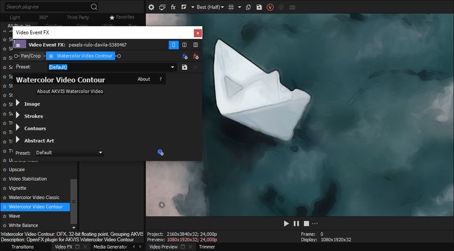Click plug-in list scroll down arrow
Image resolution: width=454 pixels, height=251 pixels.
point(73,227)
